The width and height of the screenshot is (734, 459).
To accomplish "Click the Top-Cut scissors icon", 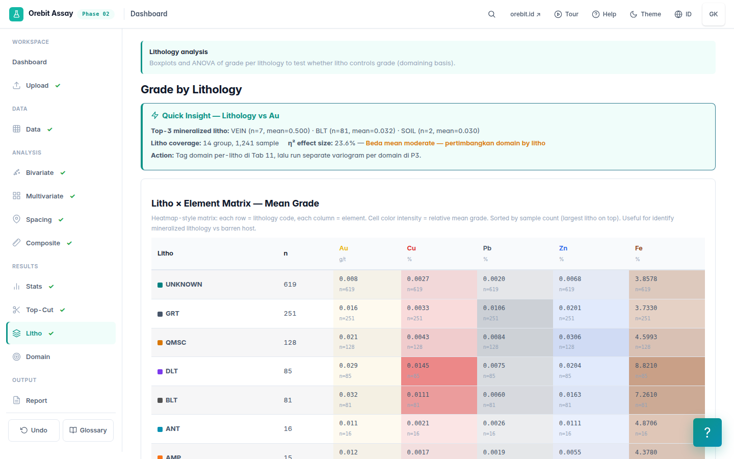I will coord(16,310).
